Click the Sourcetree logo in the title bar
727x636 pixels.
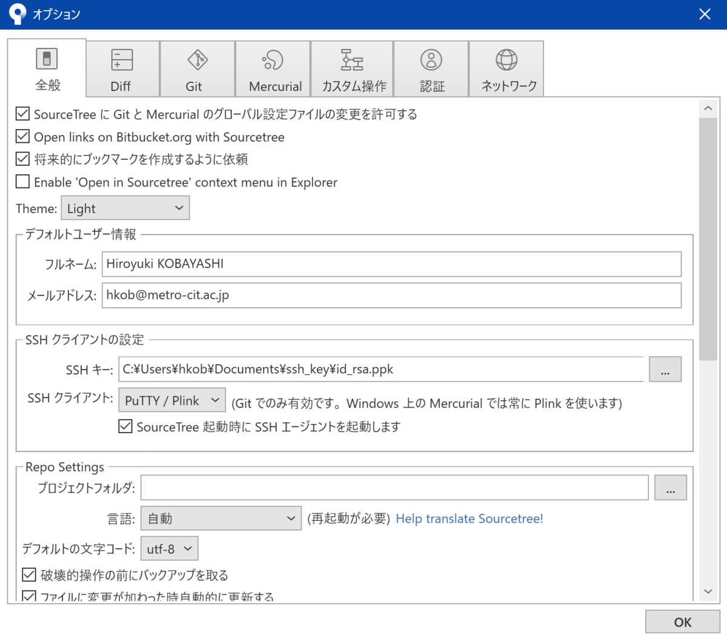pos(18,14)
